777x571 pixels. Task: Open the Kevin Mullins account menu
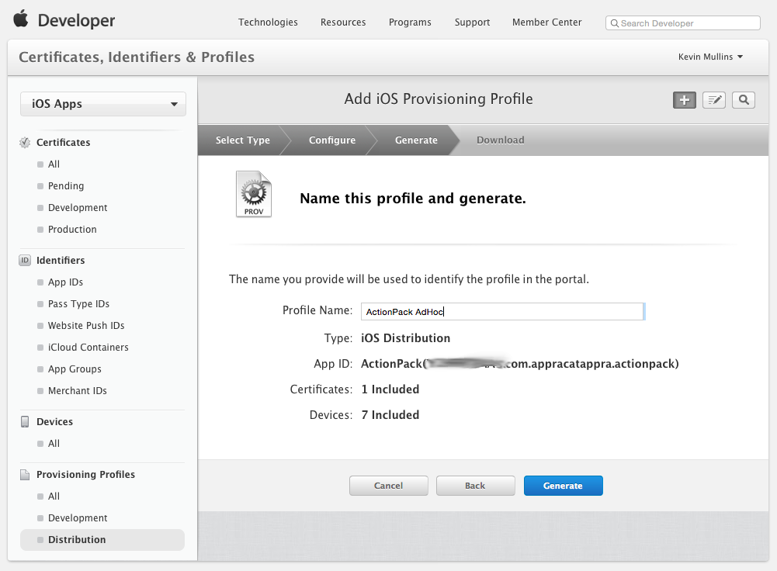[x=709, y=56]
